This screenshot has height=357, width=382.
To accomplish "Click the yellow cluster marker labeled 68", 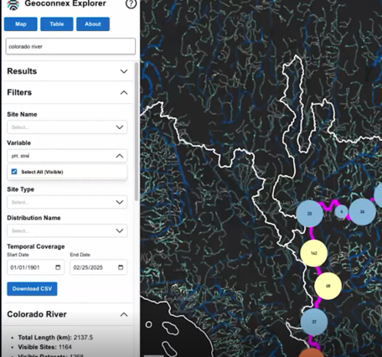I will (328, 286).
